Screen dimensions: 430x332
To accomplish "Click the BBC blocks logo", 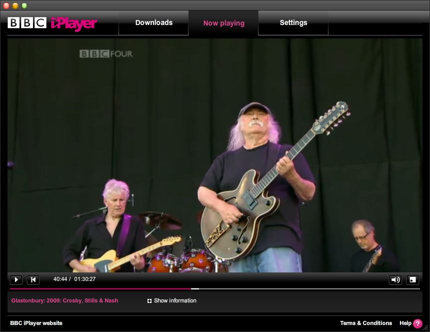I will tap(27, 23).
